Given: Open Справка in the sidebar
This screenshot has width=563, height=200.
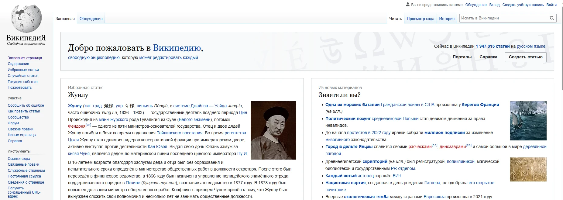Looking at the screenshot, I should click(15, 141).
